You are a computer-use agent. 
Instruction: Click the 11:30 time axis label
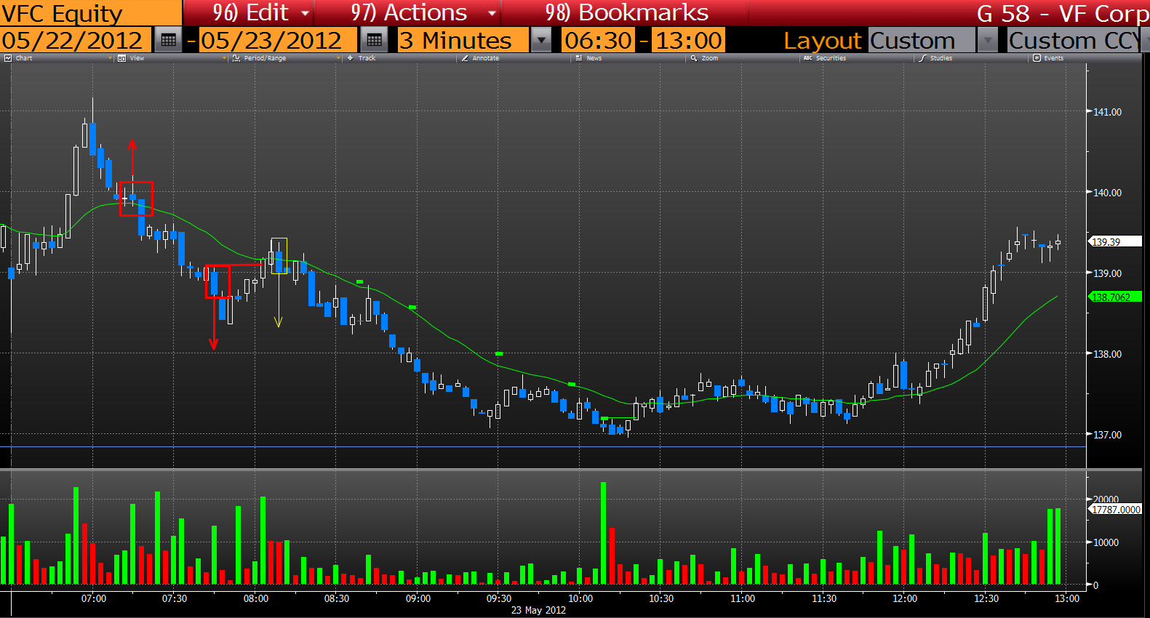(x=824, y=598)
